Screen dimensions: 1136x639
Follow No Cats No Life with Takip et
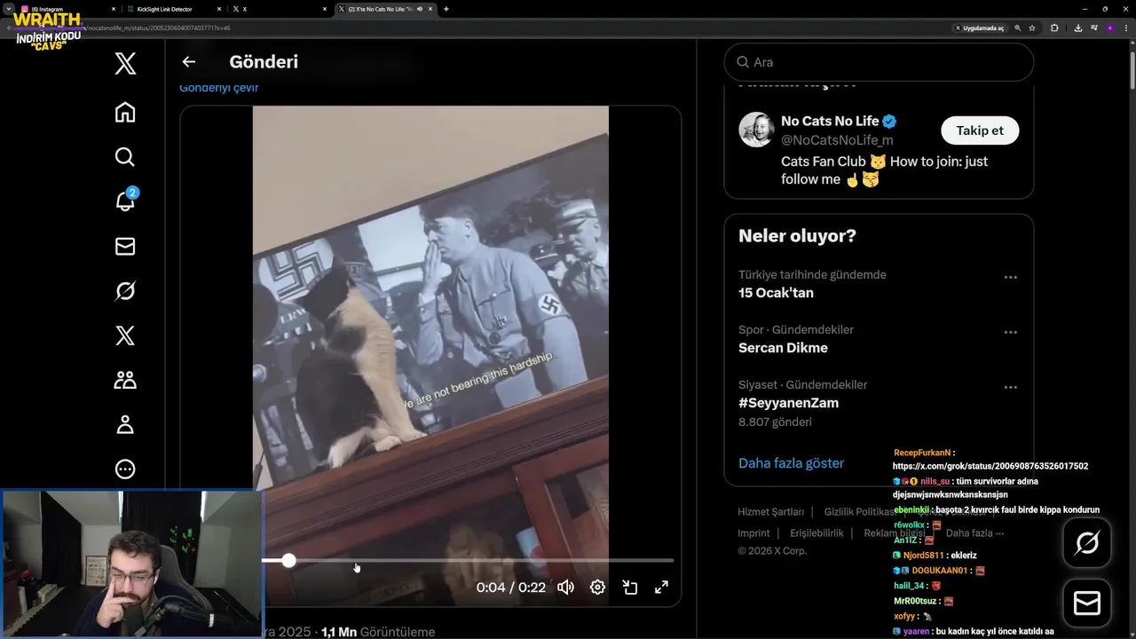pos(980,130)
